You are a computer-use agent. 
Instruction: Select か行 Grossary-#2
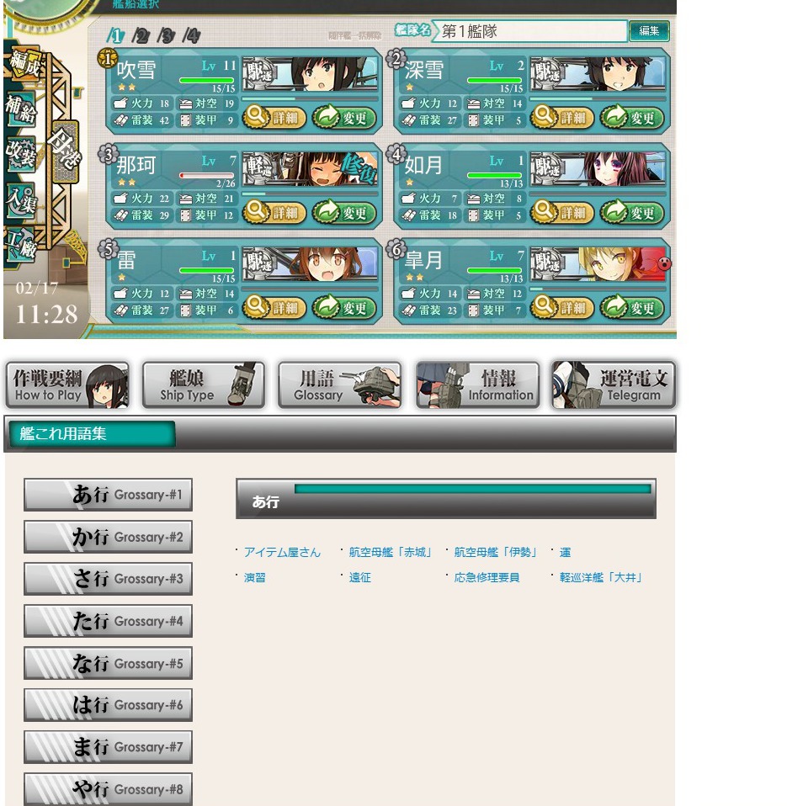coord(108,537)
